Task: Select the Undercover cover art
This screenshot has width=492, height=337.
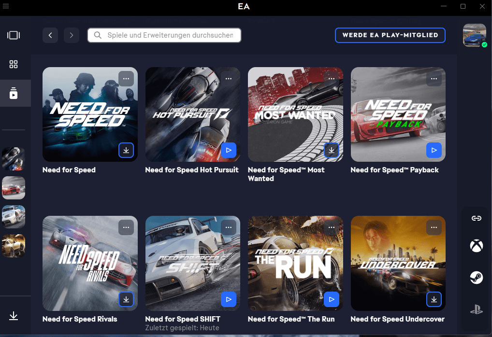Action: pos(398,263)
